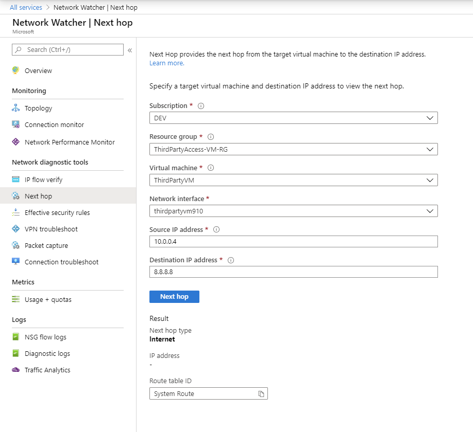Open Connection troubleshoot
The image size is (473, 432).
pos(68,262)
